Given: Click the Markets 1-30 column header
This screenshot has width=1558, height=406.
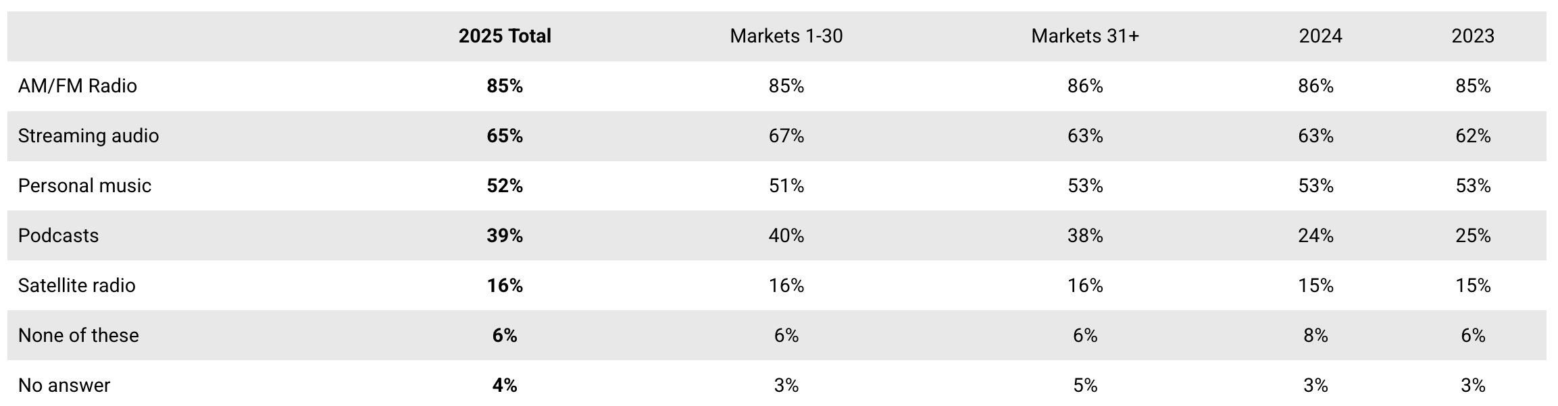Looking at the screenshot, I should click(786, 36).
